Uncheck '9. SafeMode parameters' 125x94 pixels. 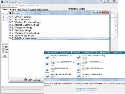coord(10,38)
